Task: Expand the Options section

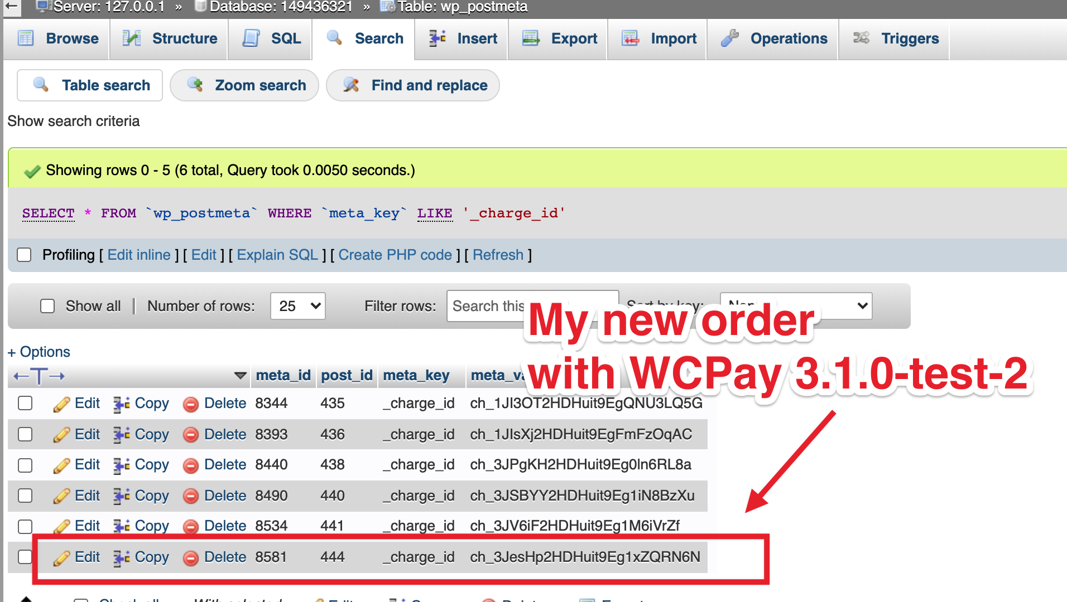Action: [39, 352]
